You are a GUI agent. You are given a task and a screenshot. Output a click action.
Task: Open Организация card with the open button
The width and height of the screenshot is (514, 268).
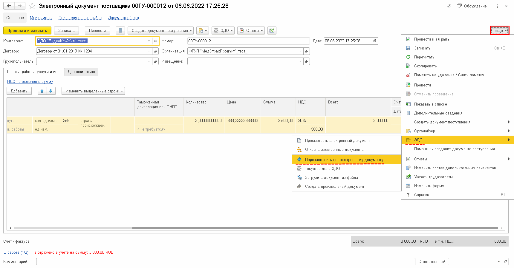307,51
